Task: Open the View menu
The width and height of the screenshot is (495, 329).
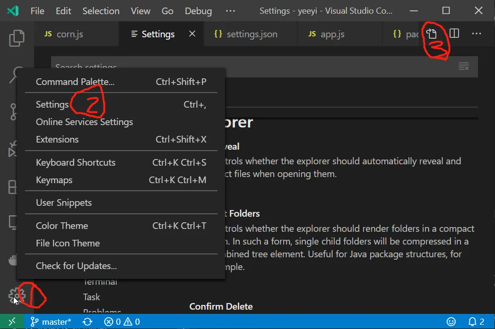Action: pyautogui.click(x=140, y=11)
